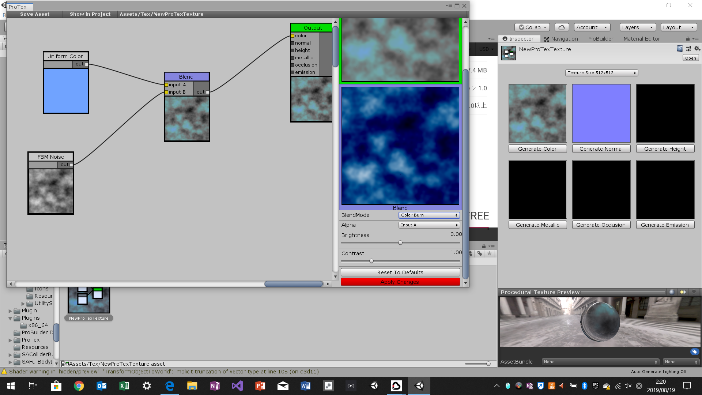Click the sphere shape icon in preview header
Screen dimensions: 702x395
point(672,292)
